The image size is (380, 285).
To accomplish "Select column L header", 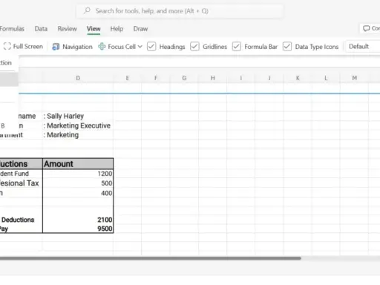I will tap(326, 78).
